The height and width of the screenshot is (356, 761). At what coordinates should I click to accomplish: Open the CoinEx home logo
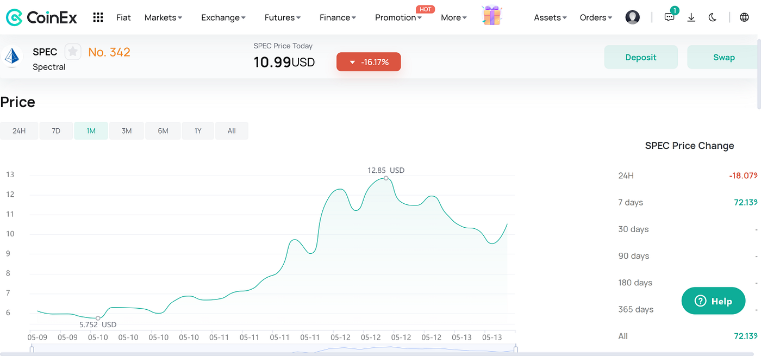[41, 17]
